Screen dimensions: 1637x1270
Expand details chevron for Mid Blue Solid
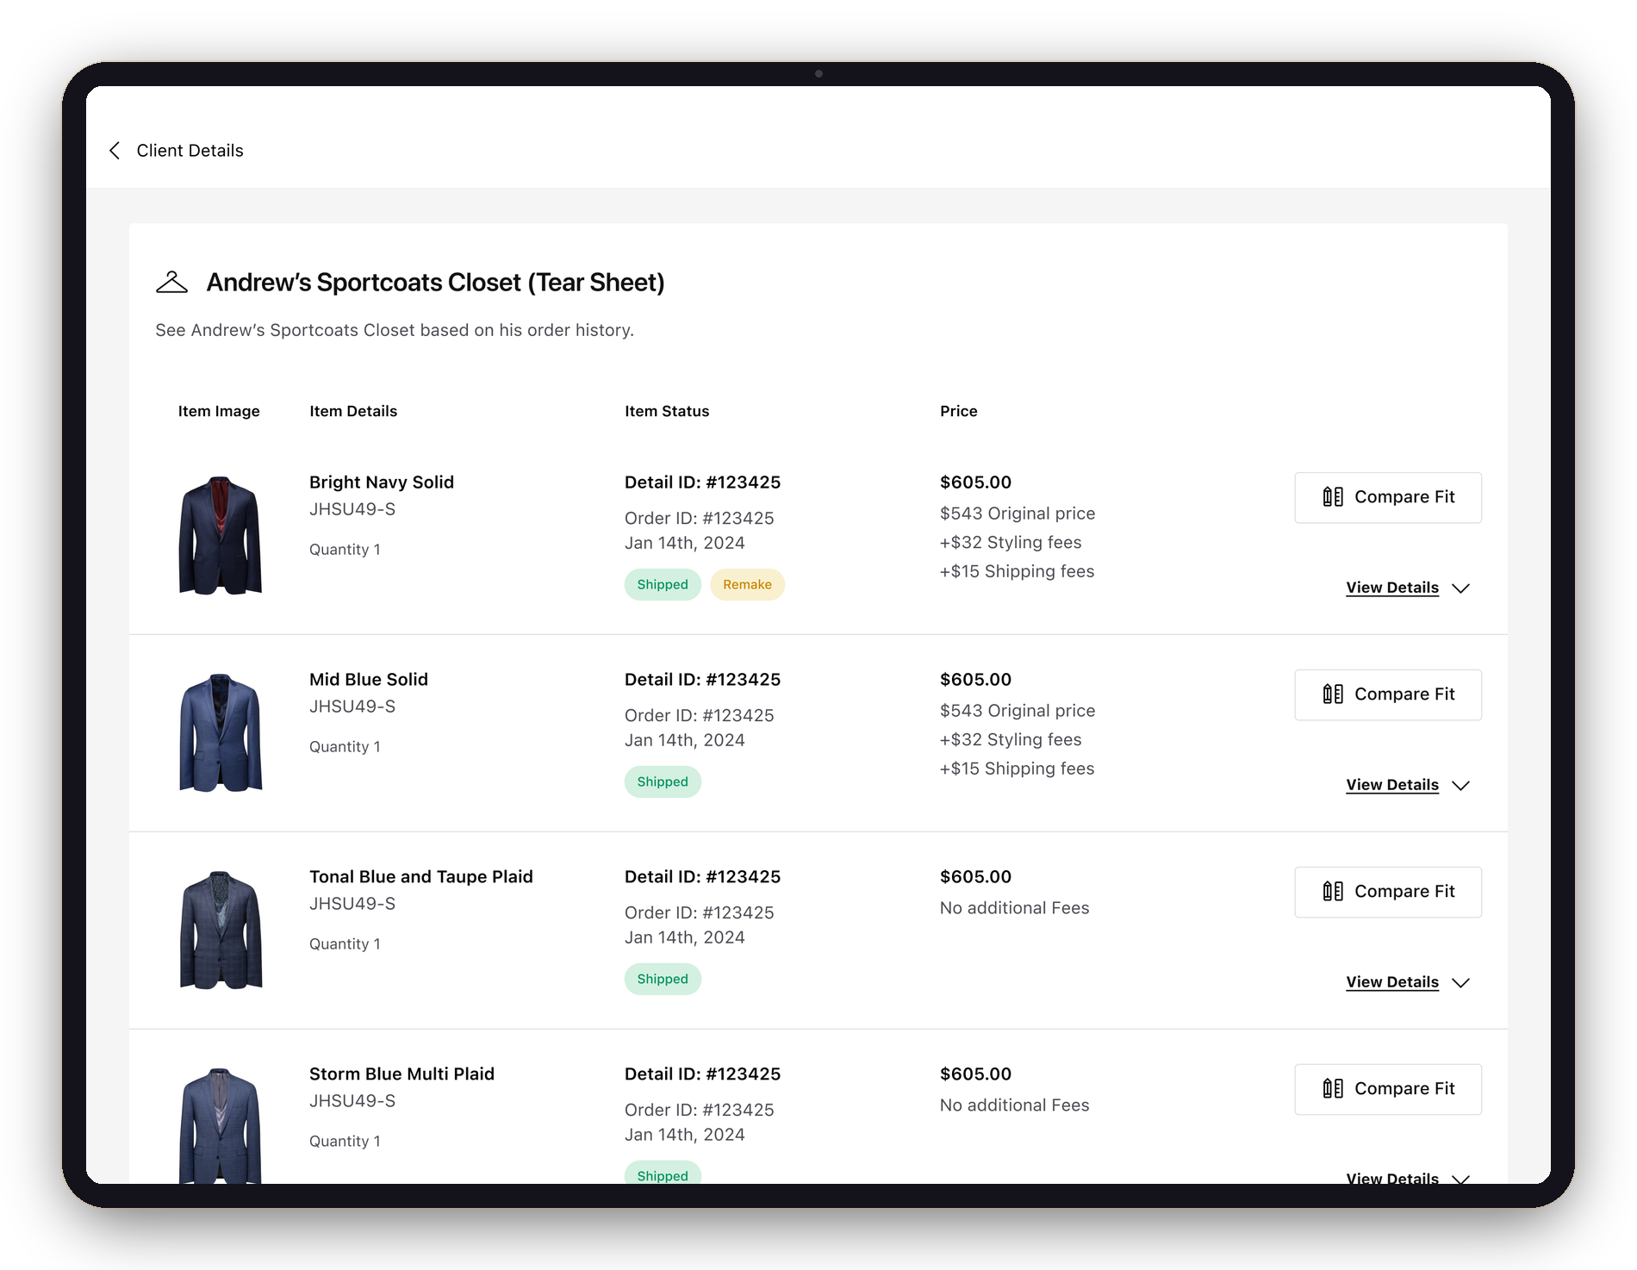[1460, 786]
